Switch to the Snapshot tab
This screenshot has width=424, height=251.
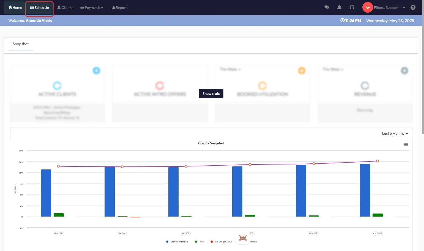[x=21, y=44]
